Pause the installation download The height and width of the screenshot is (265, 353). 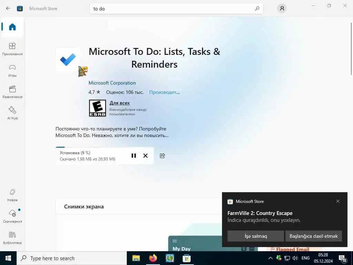133,156
